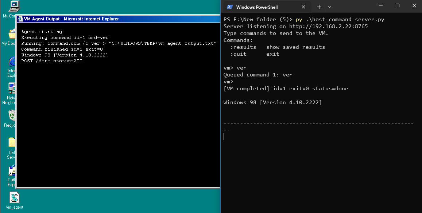Click 'Server listening on http://192.168.2.22:8765' text
The image size is (422, 213).
pos(295,26)
